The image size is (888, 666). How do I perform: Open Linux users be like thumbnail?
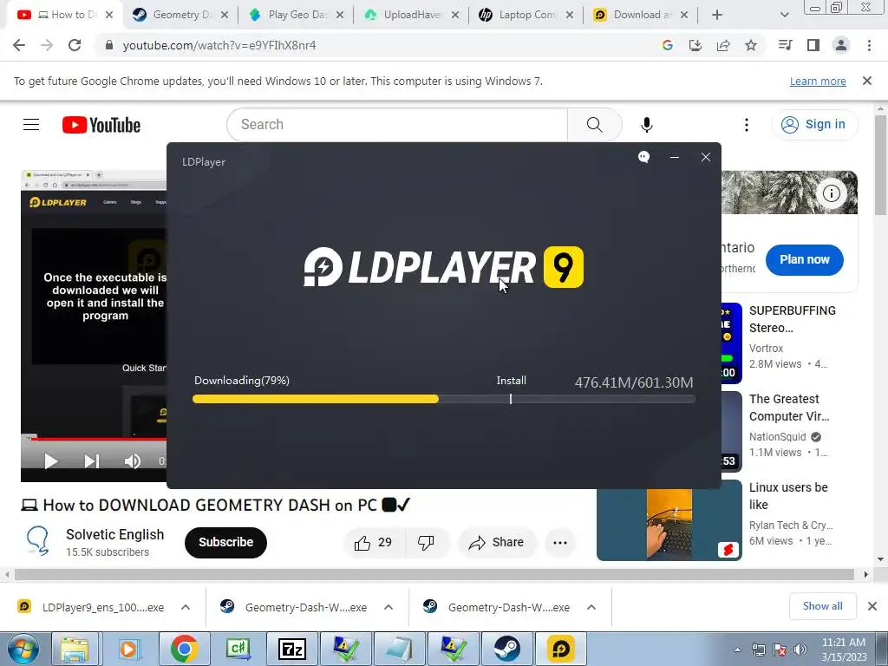[669, 520]
